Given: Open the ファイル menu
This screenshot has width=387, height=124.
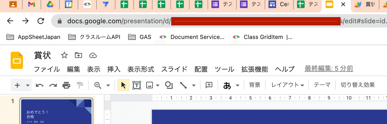Looking at the screenshot, I should click(x=47, y=69).
